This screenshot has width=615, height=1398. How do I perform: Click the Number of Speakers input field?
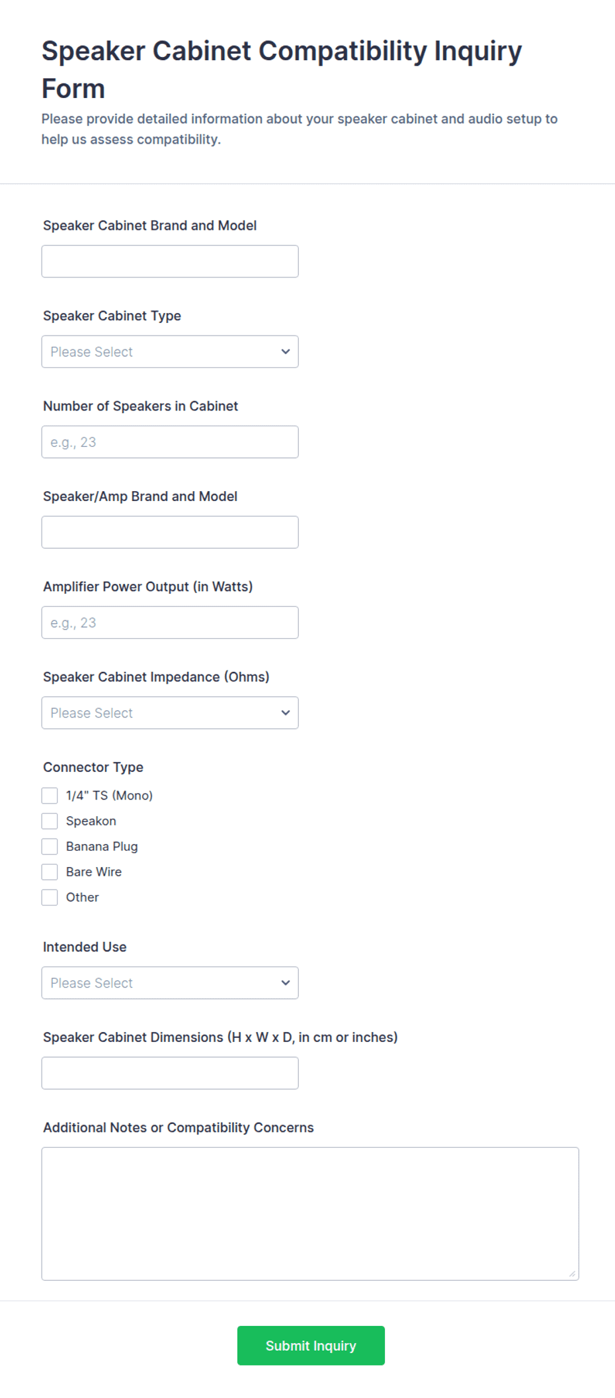(170, 442)
